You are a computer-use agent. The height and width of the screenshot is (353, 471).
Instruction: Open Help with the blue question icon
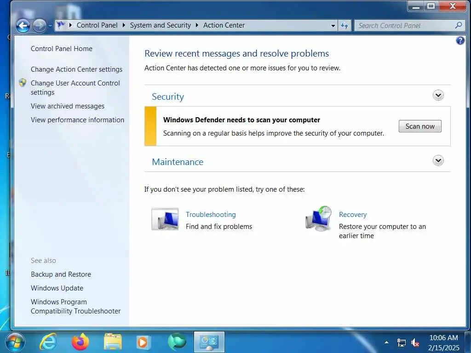click(x=460, y=40)
